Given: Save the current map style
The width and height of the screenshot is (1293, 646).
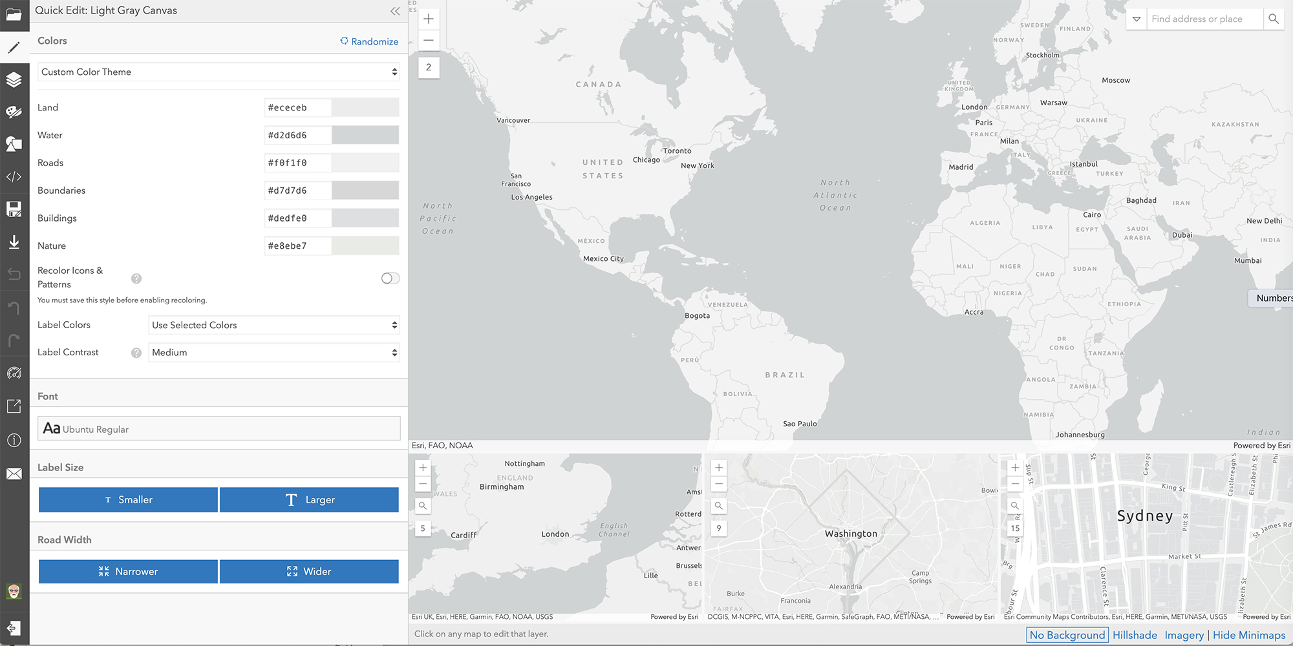Looking at the screenshot, I should [14, 209].
